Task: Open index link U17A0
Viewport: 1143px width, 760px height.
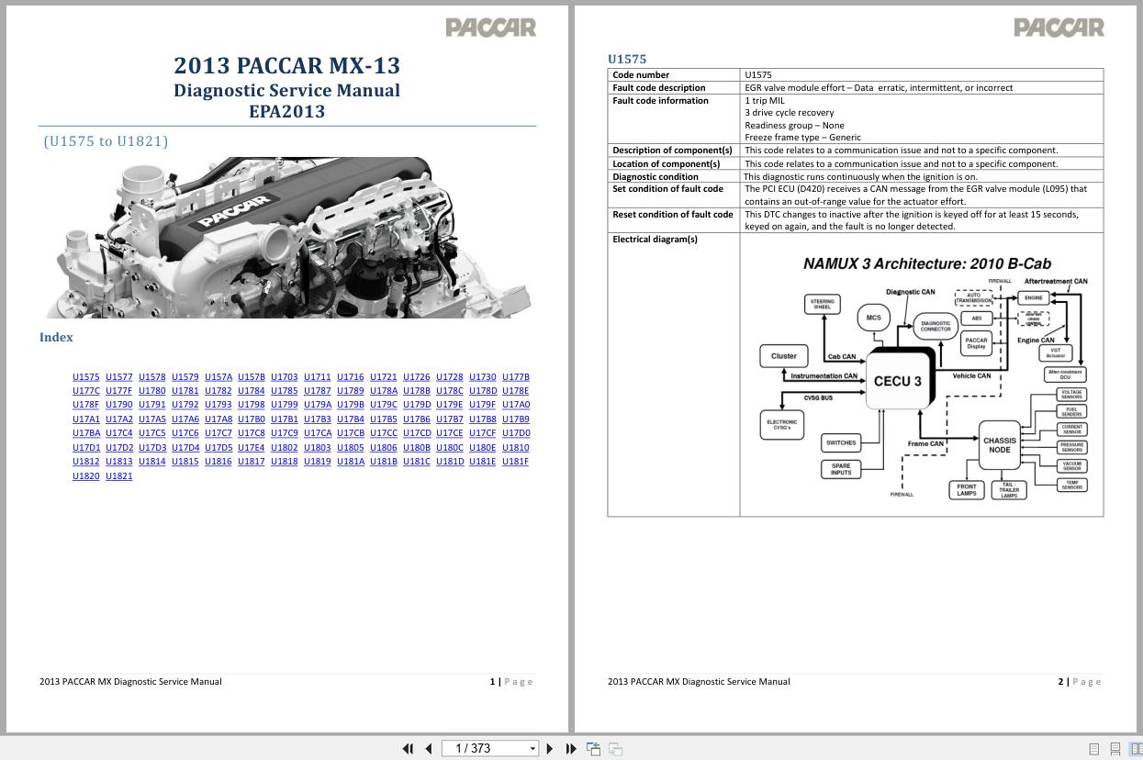Action: click(516, 404)
